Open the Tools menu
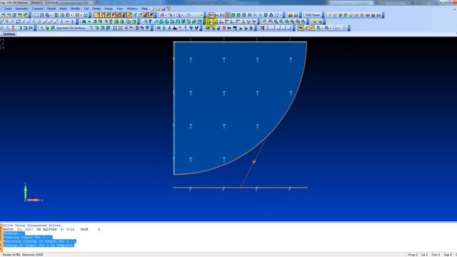The height and width of the screenshot is (257, 457). coord(8,9)
